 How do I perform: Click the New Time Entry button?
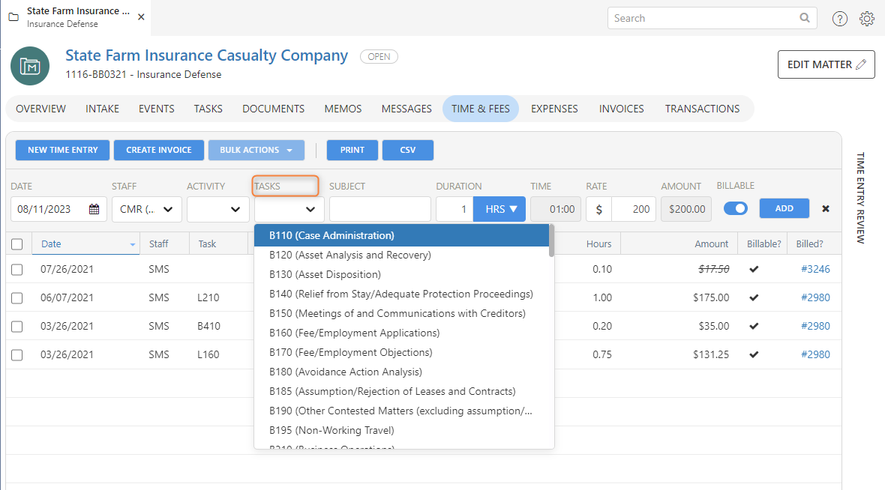click(x=61, y=150)
